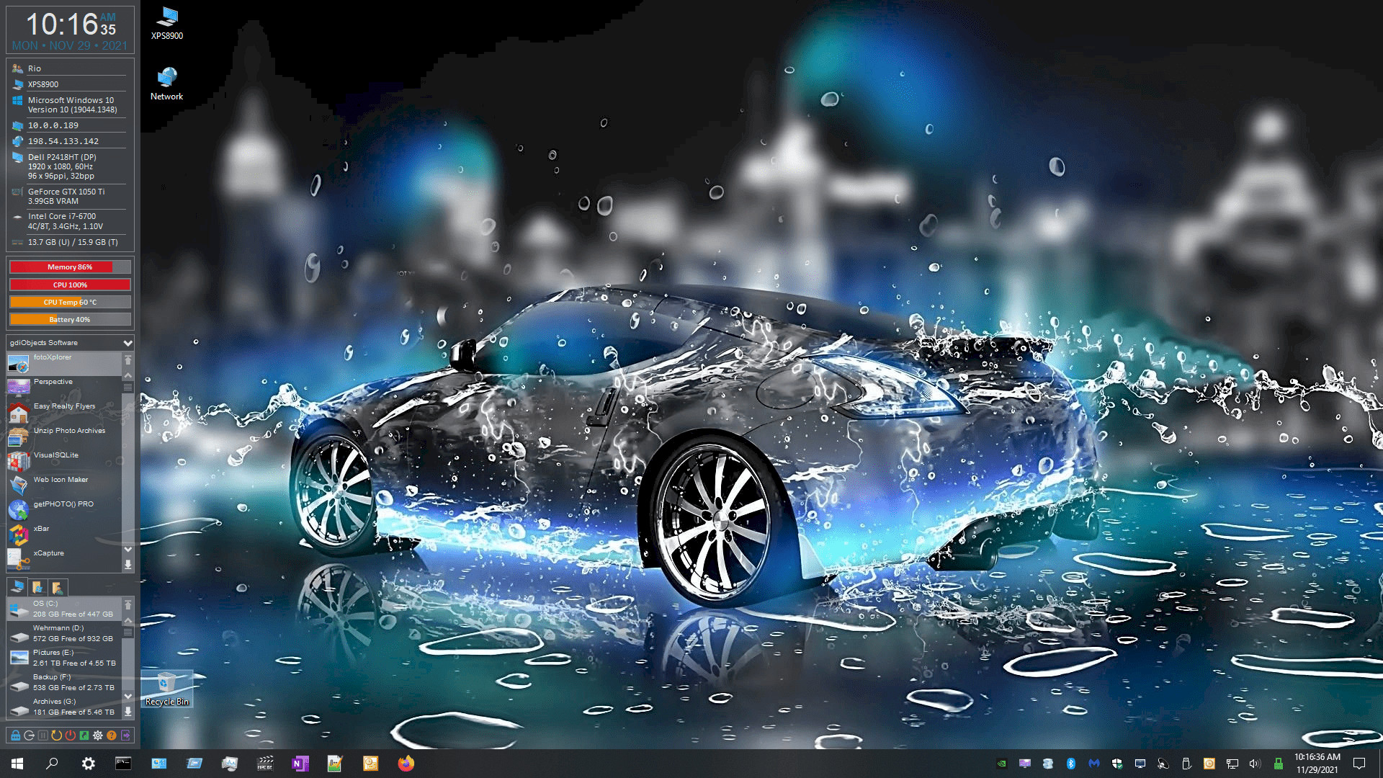Click the lock computer padlock icon

[x=15, y=735]
